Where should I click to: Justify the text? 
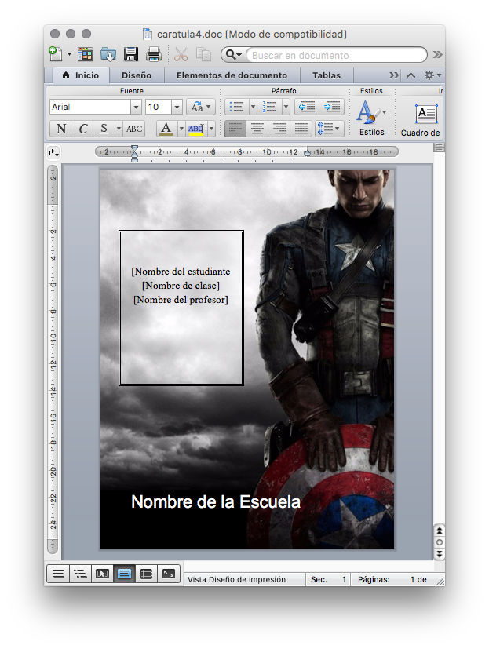click(x=301, y=129)
